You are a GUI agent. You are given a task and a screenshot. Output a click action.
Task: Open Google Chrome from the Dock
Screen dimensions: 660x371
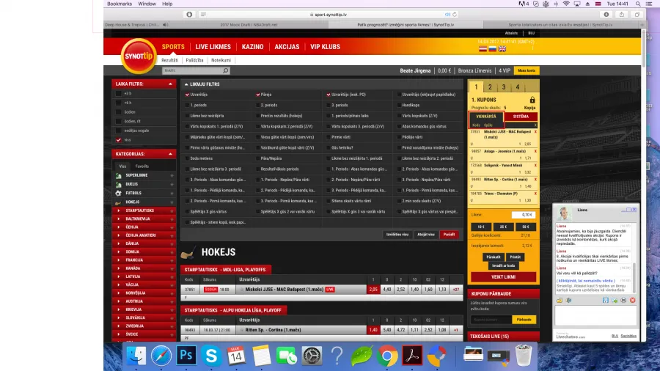(x=386, y=356)
